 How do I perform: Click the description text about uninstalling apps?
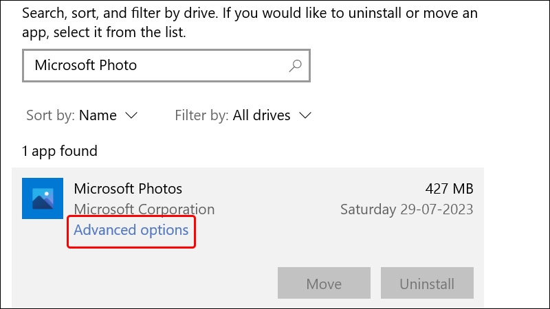click(x=250, y=23)
